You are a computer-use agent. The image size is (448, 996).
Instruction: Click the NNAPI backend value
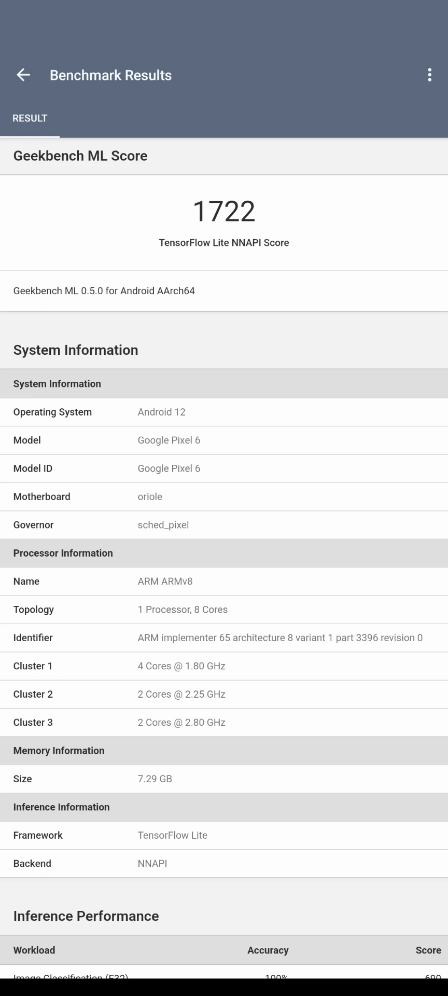pyautogui.click(x=152, y=864)
